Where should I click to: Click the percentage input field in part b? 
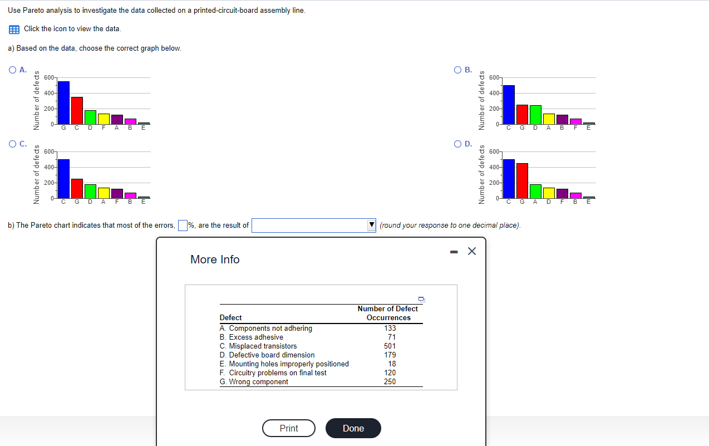coord(182,225)
